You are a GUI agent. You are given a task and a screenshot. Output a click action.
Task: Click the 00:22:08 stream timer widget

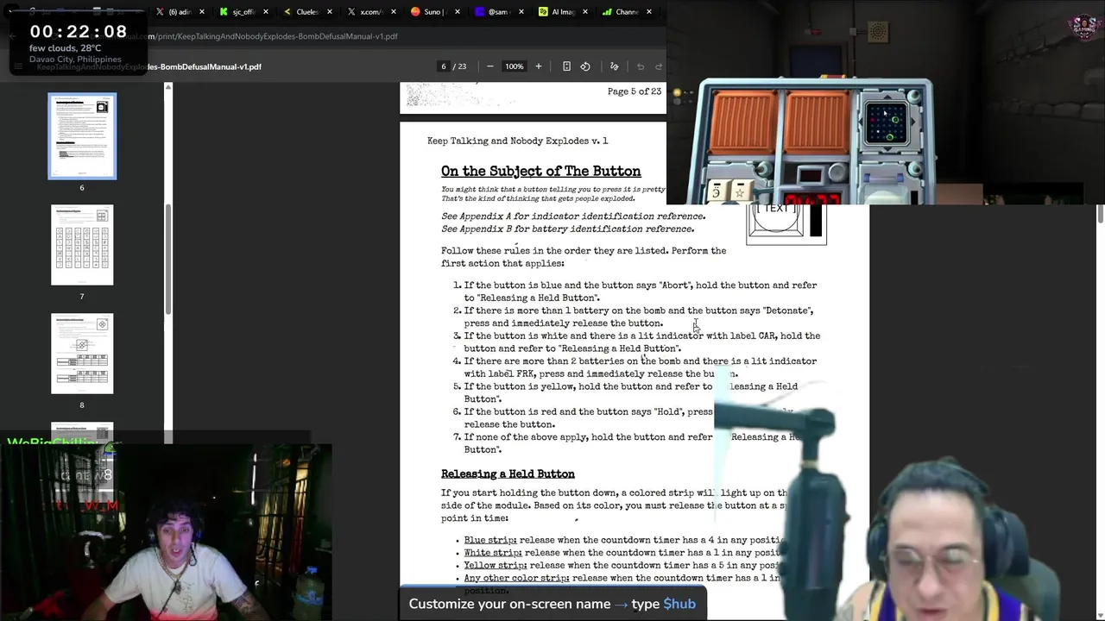pos(79,32)
